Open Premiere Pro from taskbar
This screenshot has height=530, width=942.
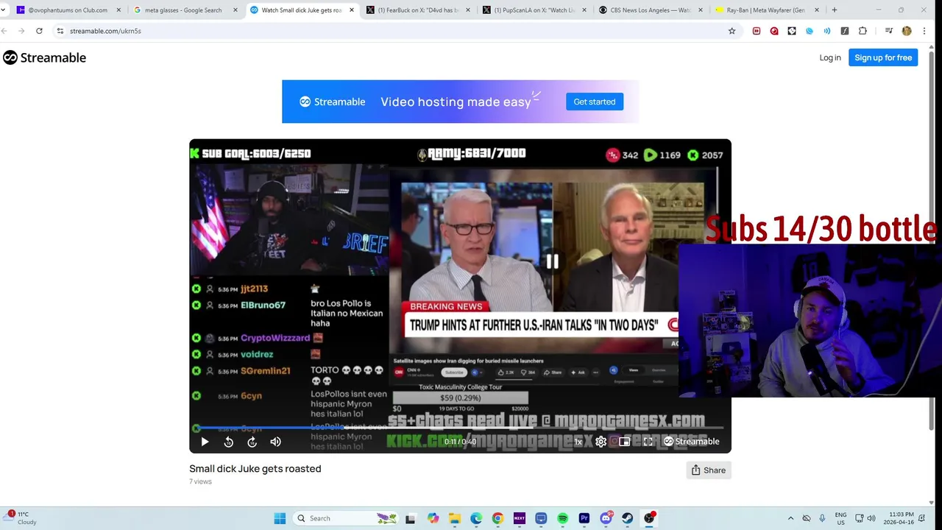tap(584, 518)
